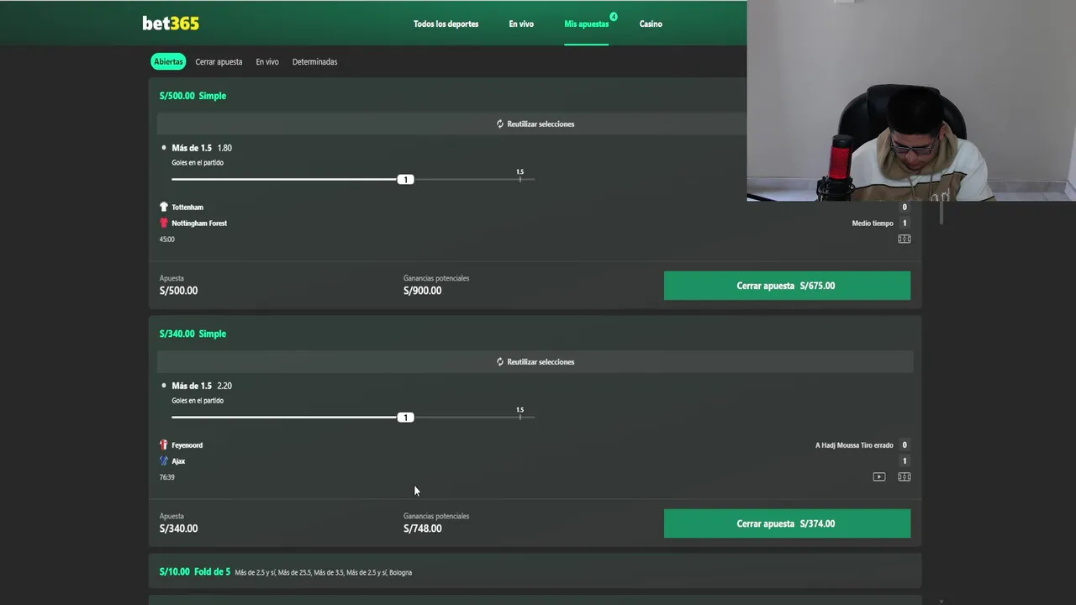Reutilizar selecciones for the S/340.00 bet
Viewport: 1076px width, 605px height.
point(535,361)
